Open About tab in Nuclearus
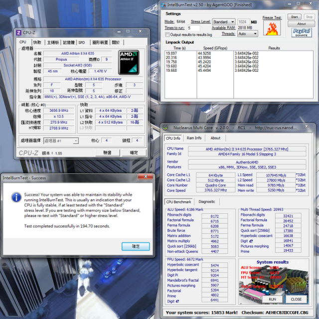 point(215,138)
